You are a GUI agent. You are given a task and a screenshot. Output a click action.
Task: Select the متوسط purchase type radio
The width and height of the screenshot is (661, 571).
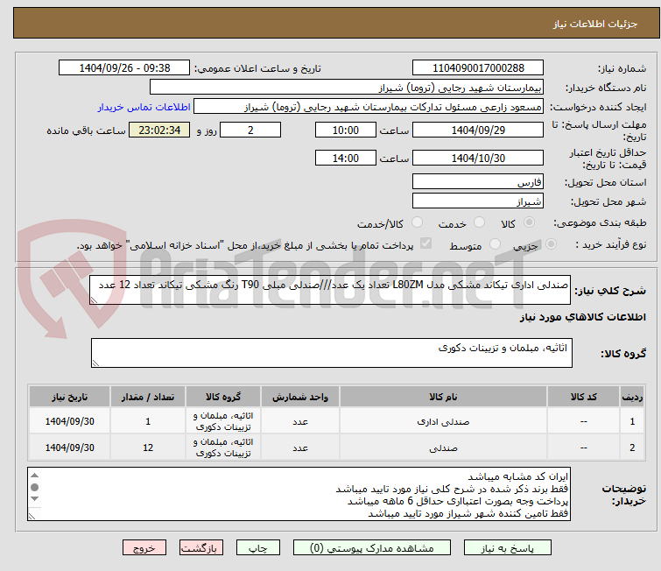[x=495, y=244]
